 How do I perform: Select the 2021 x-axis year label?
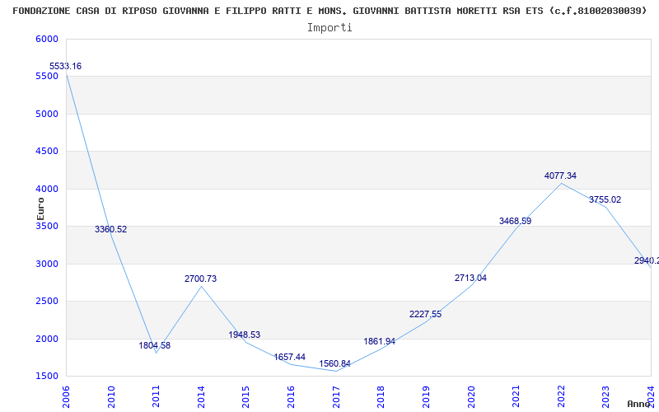coord(516,397)
